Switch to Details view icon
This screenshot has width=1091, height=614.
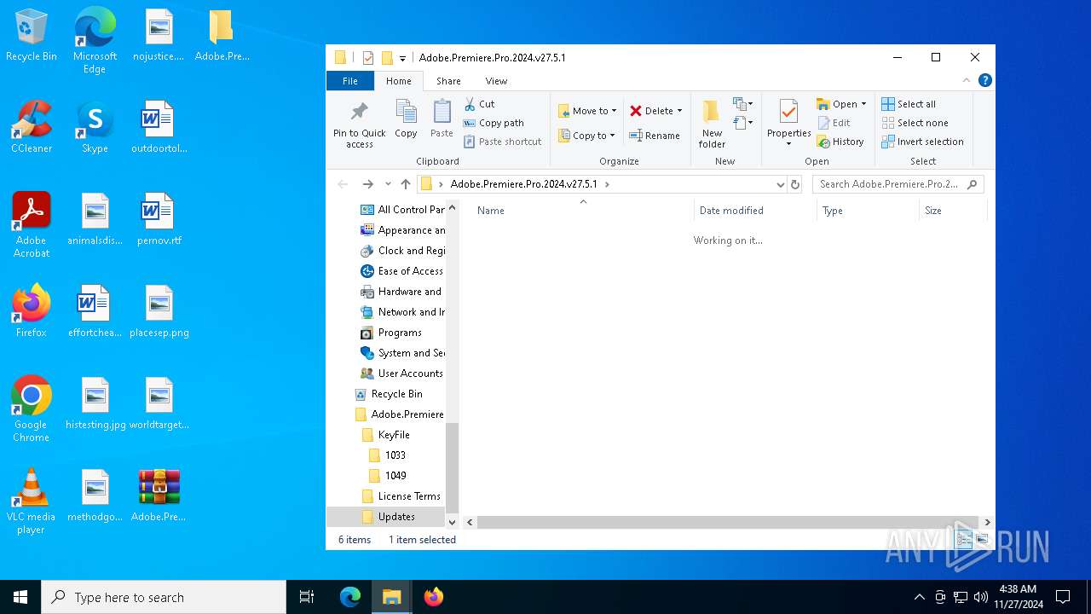[964, 539]
